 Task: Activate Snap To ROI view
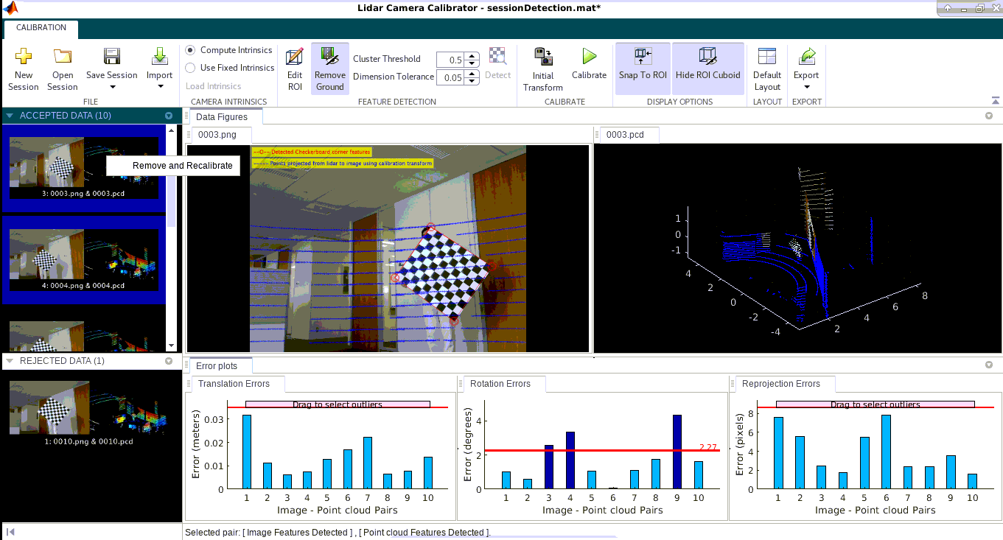tap(641, 66)
